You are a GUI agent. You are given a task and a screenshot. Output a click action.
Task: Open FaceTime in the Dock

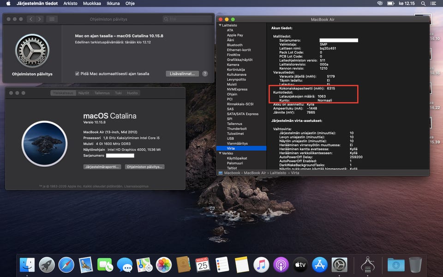pos(105,265)
